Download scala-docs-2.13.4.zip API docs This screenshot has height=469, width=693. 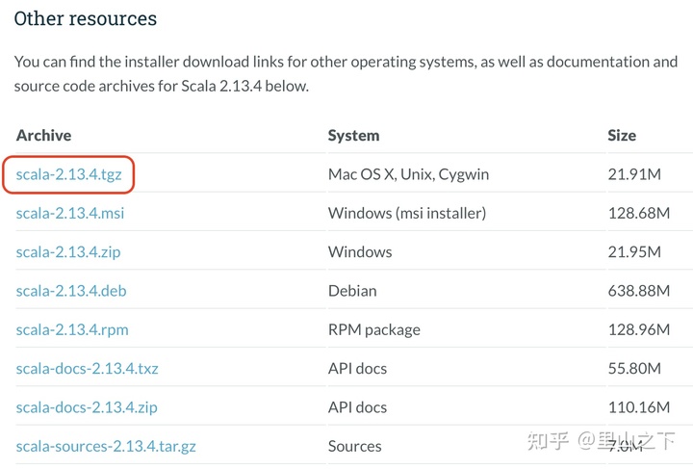[87, 407]
